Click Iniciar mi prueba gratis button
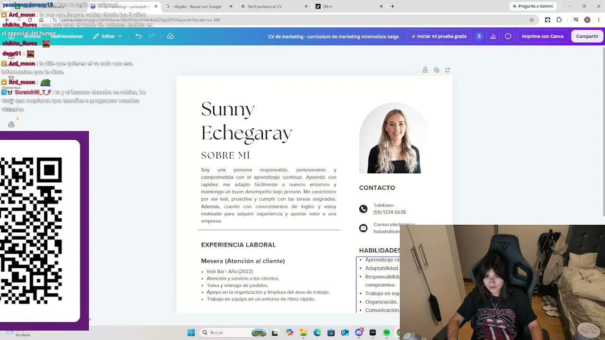The width and height of the screenshot is (605, 340). pyautogui.click(x=439, y=36)
